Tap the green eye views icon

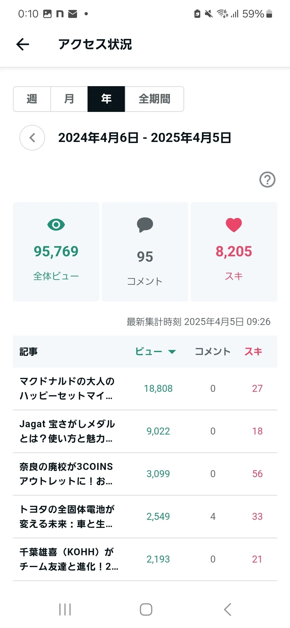[56, 224]
